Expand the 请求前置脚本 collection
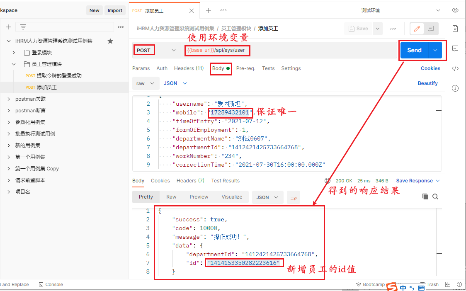 (x=9, y=180)
